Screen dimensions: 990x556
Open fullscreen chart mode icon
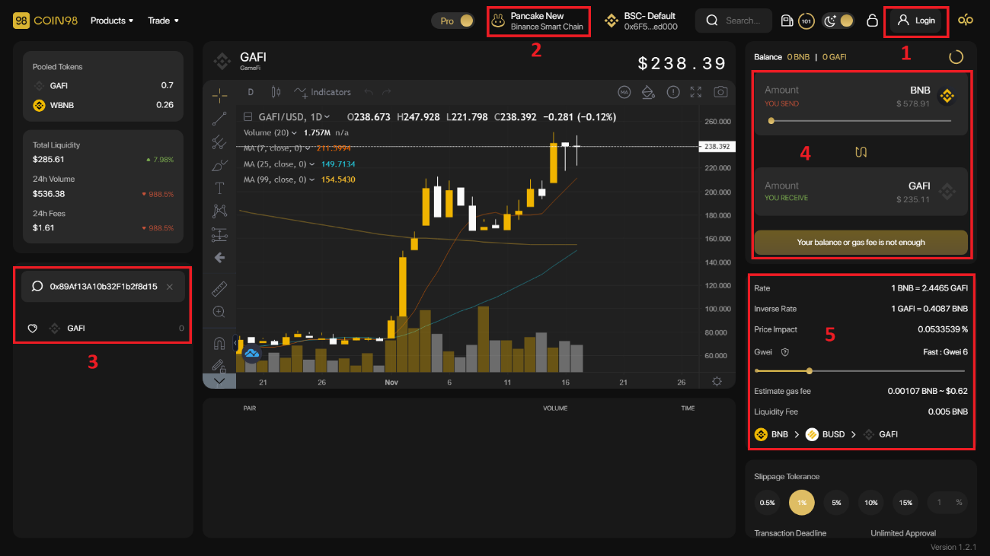coord(696,92)
